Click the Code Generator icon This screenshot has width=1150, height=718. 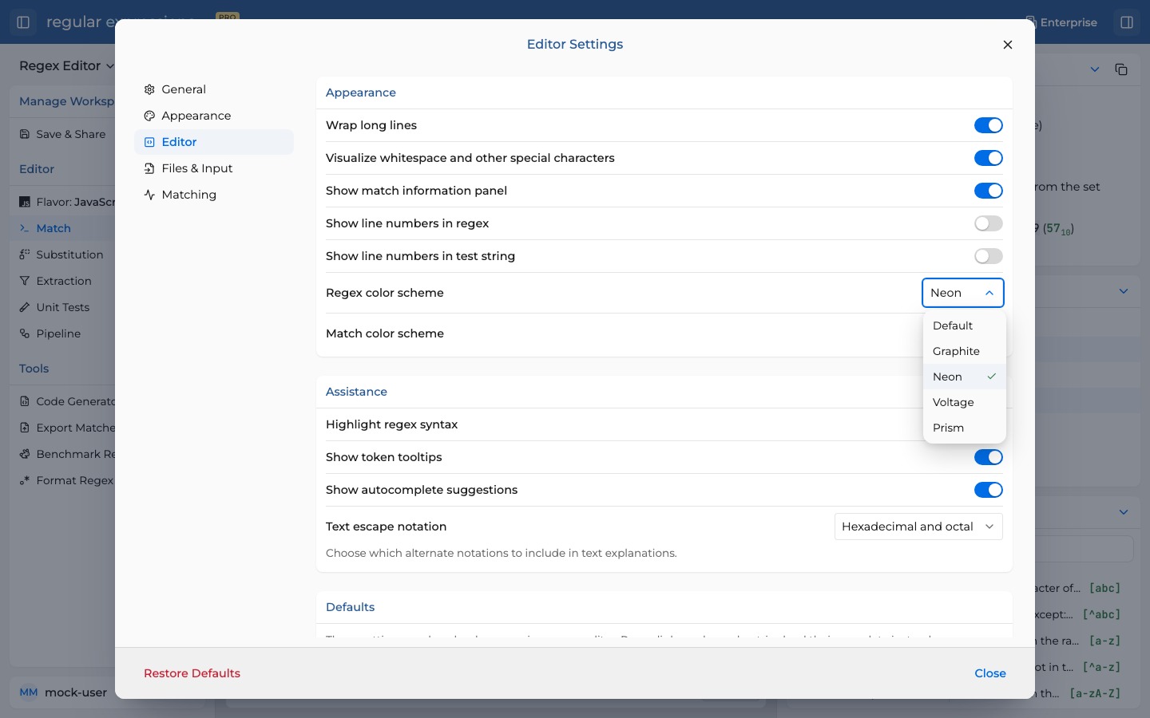(25, 401)
